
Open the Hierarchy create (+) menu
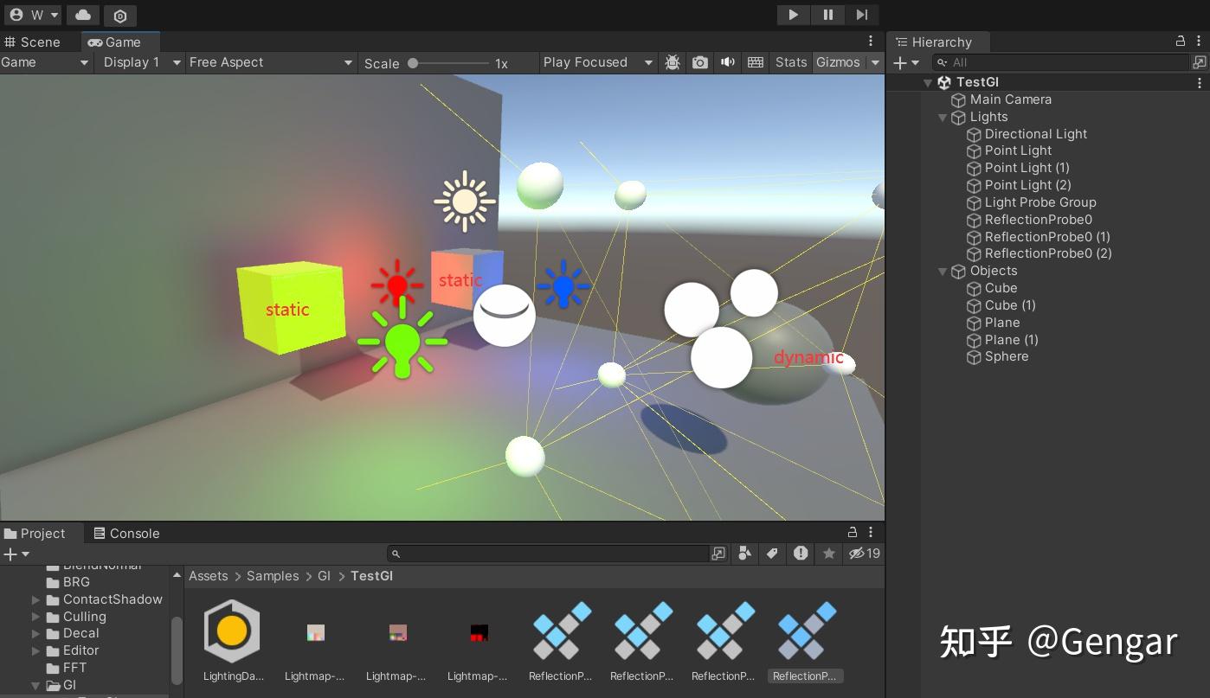tap(906, 62)
